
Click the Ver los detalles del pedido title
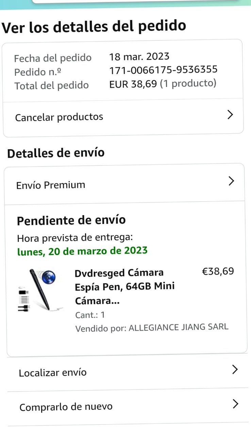[94, 27]
